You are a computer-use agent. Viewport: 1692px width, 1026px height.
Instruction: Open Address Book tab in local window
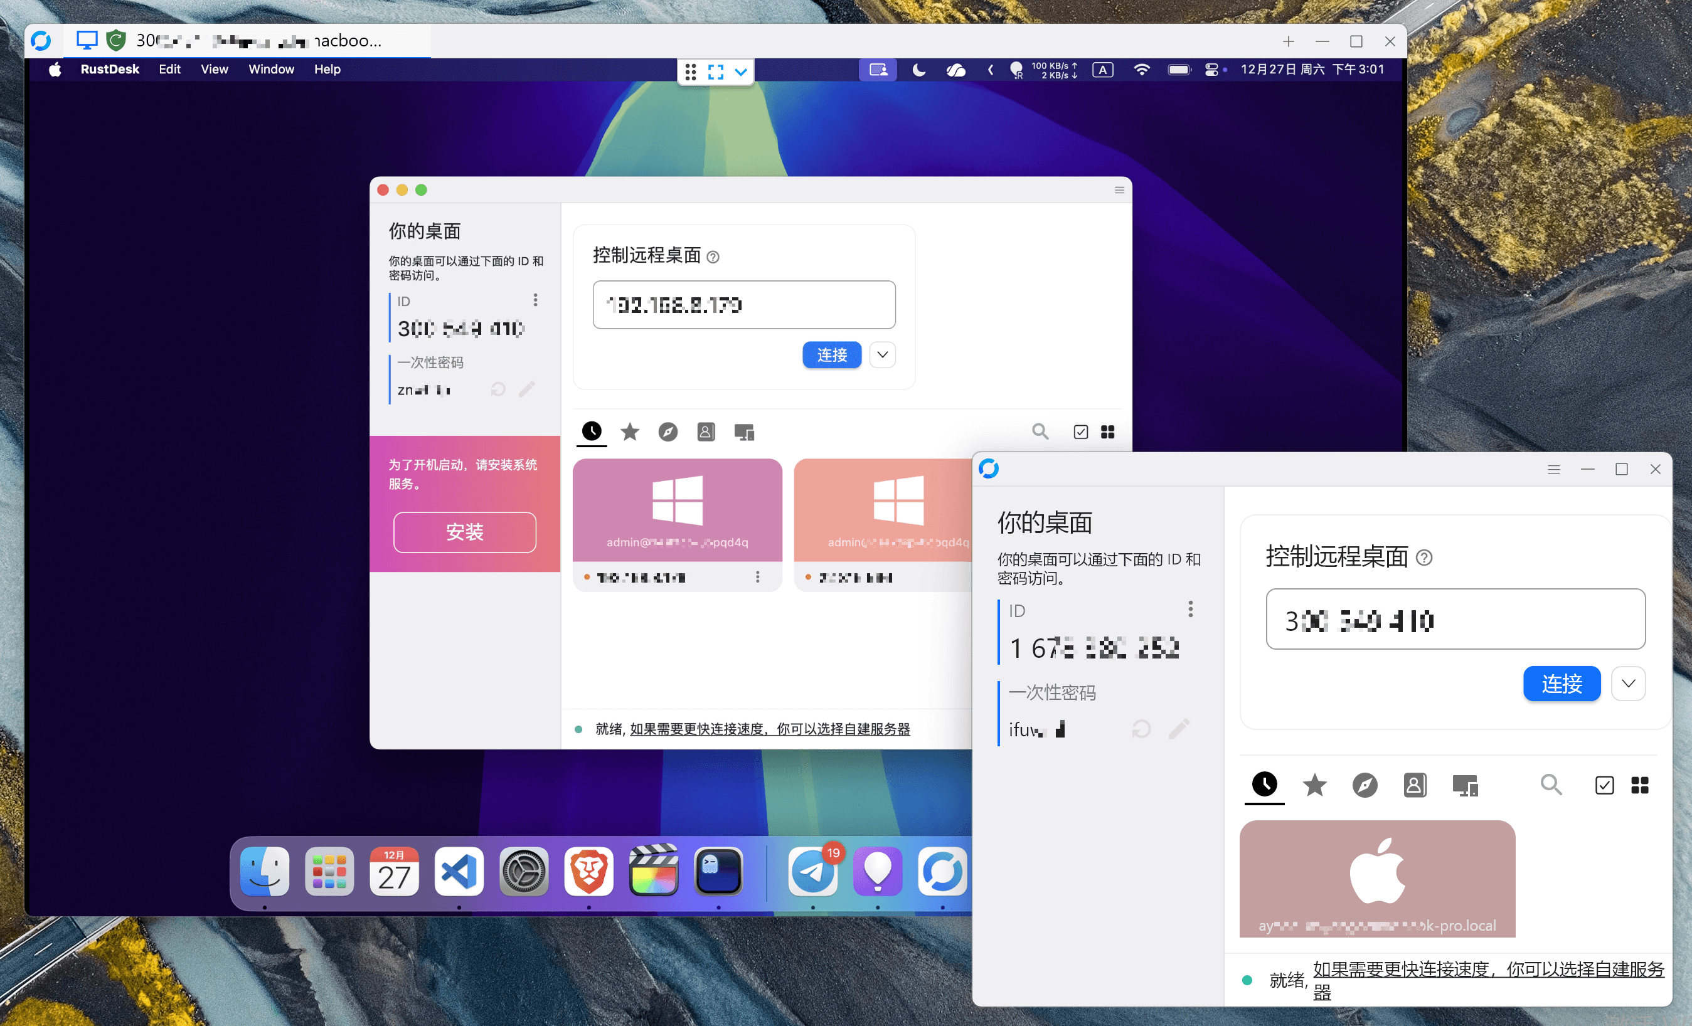pyautogui.click(x=1415, y=785)
